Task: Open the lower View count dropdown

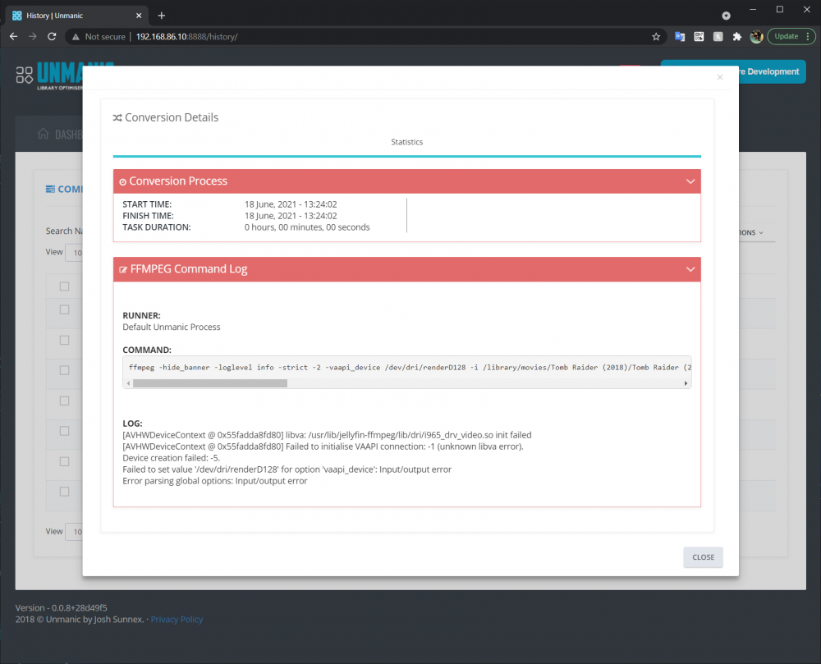Action: tap(74, 532)
